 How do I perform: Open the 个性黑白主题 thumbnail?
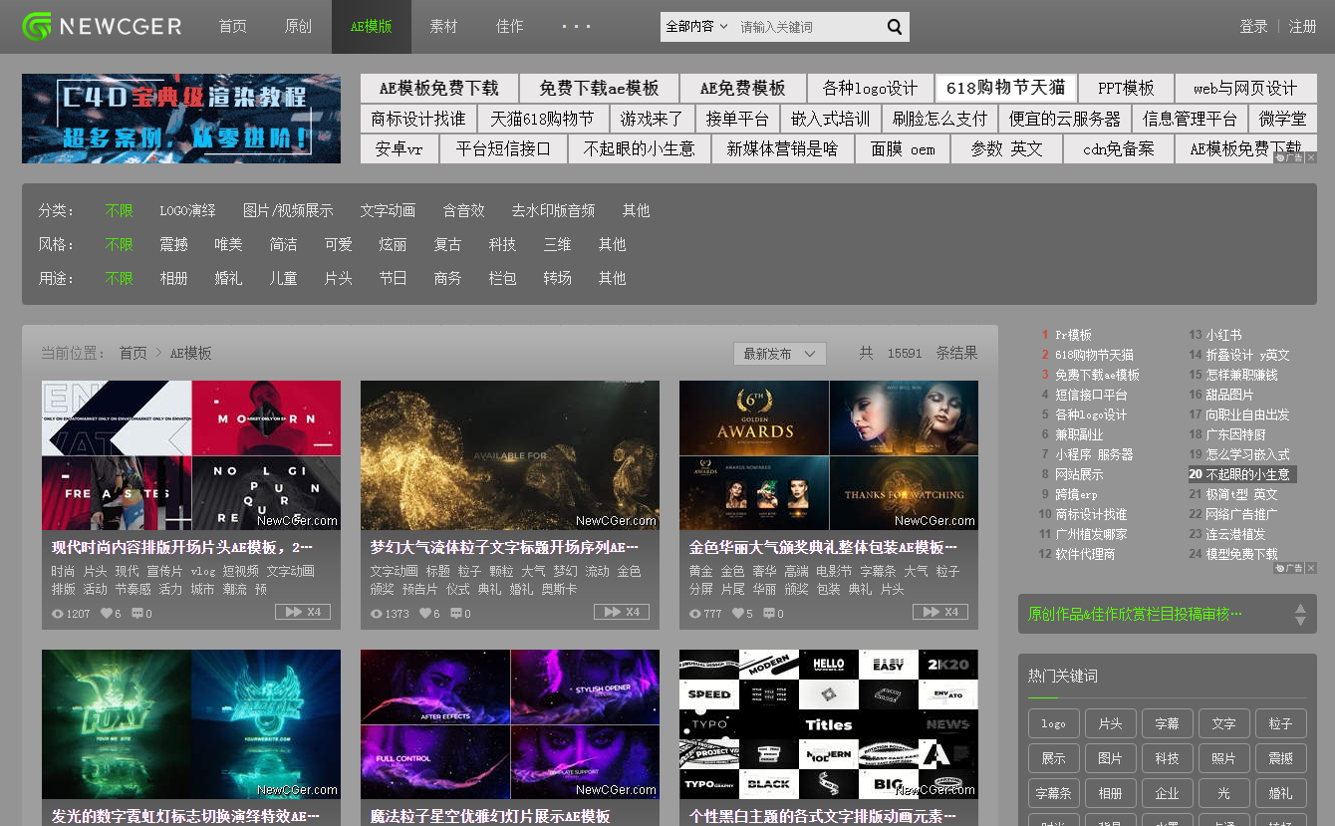pos(829,724)
